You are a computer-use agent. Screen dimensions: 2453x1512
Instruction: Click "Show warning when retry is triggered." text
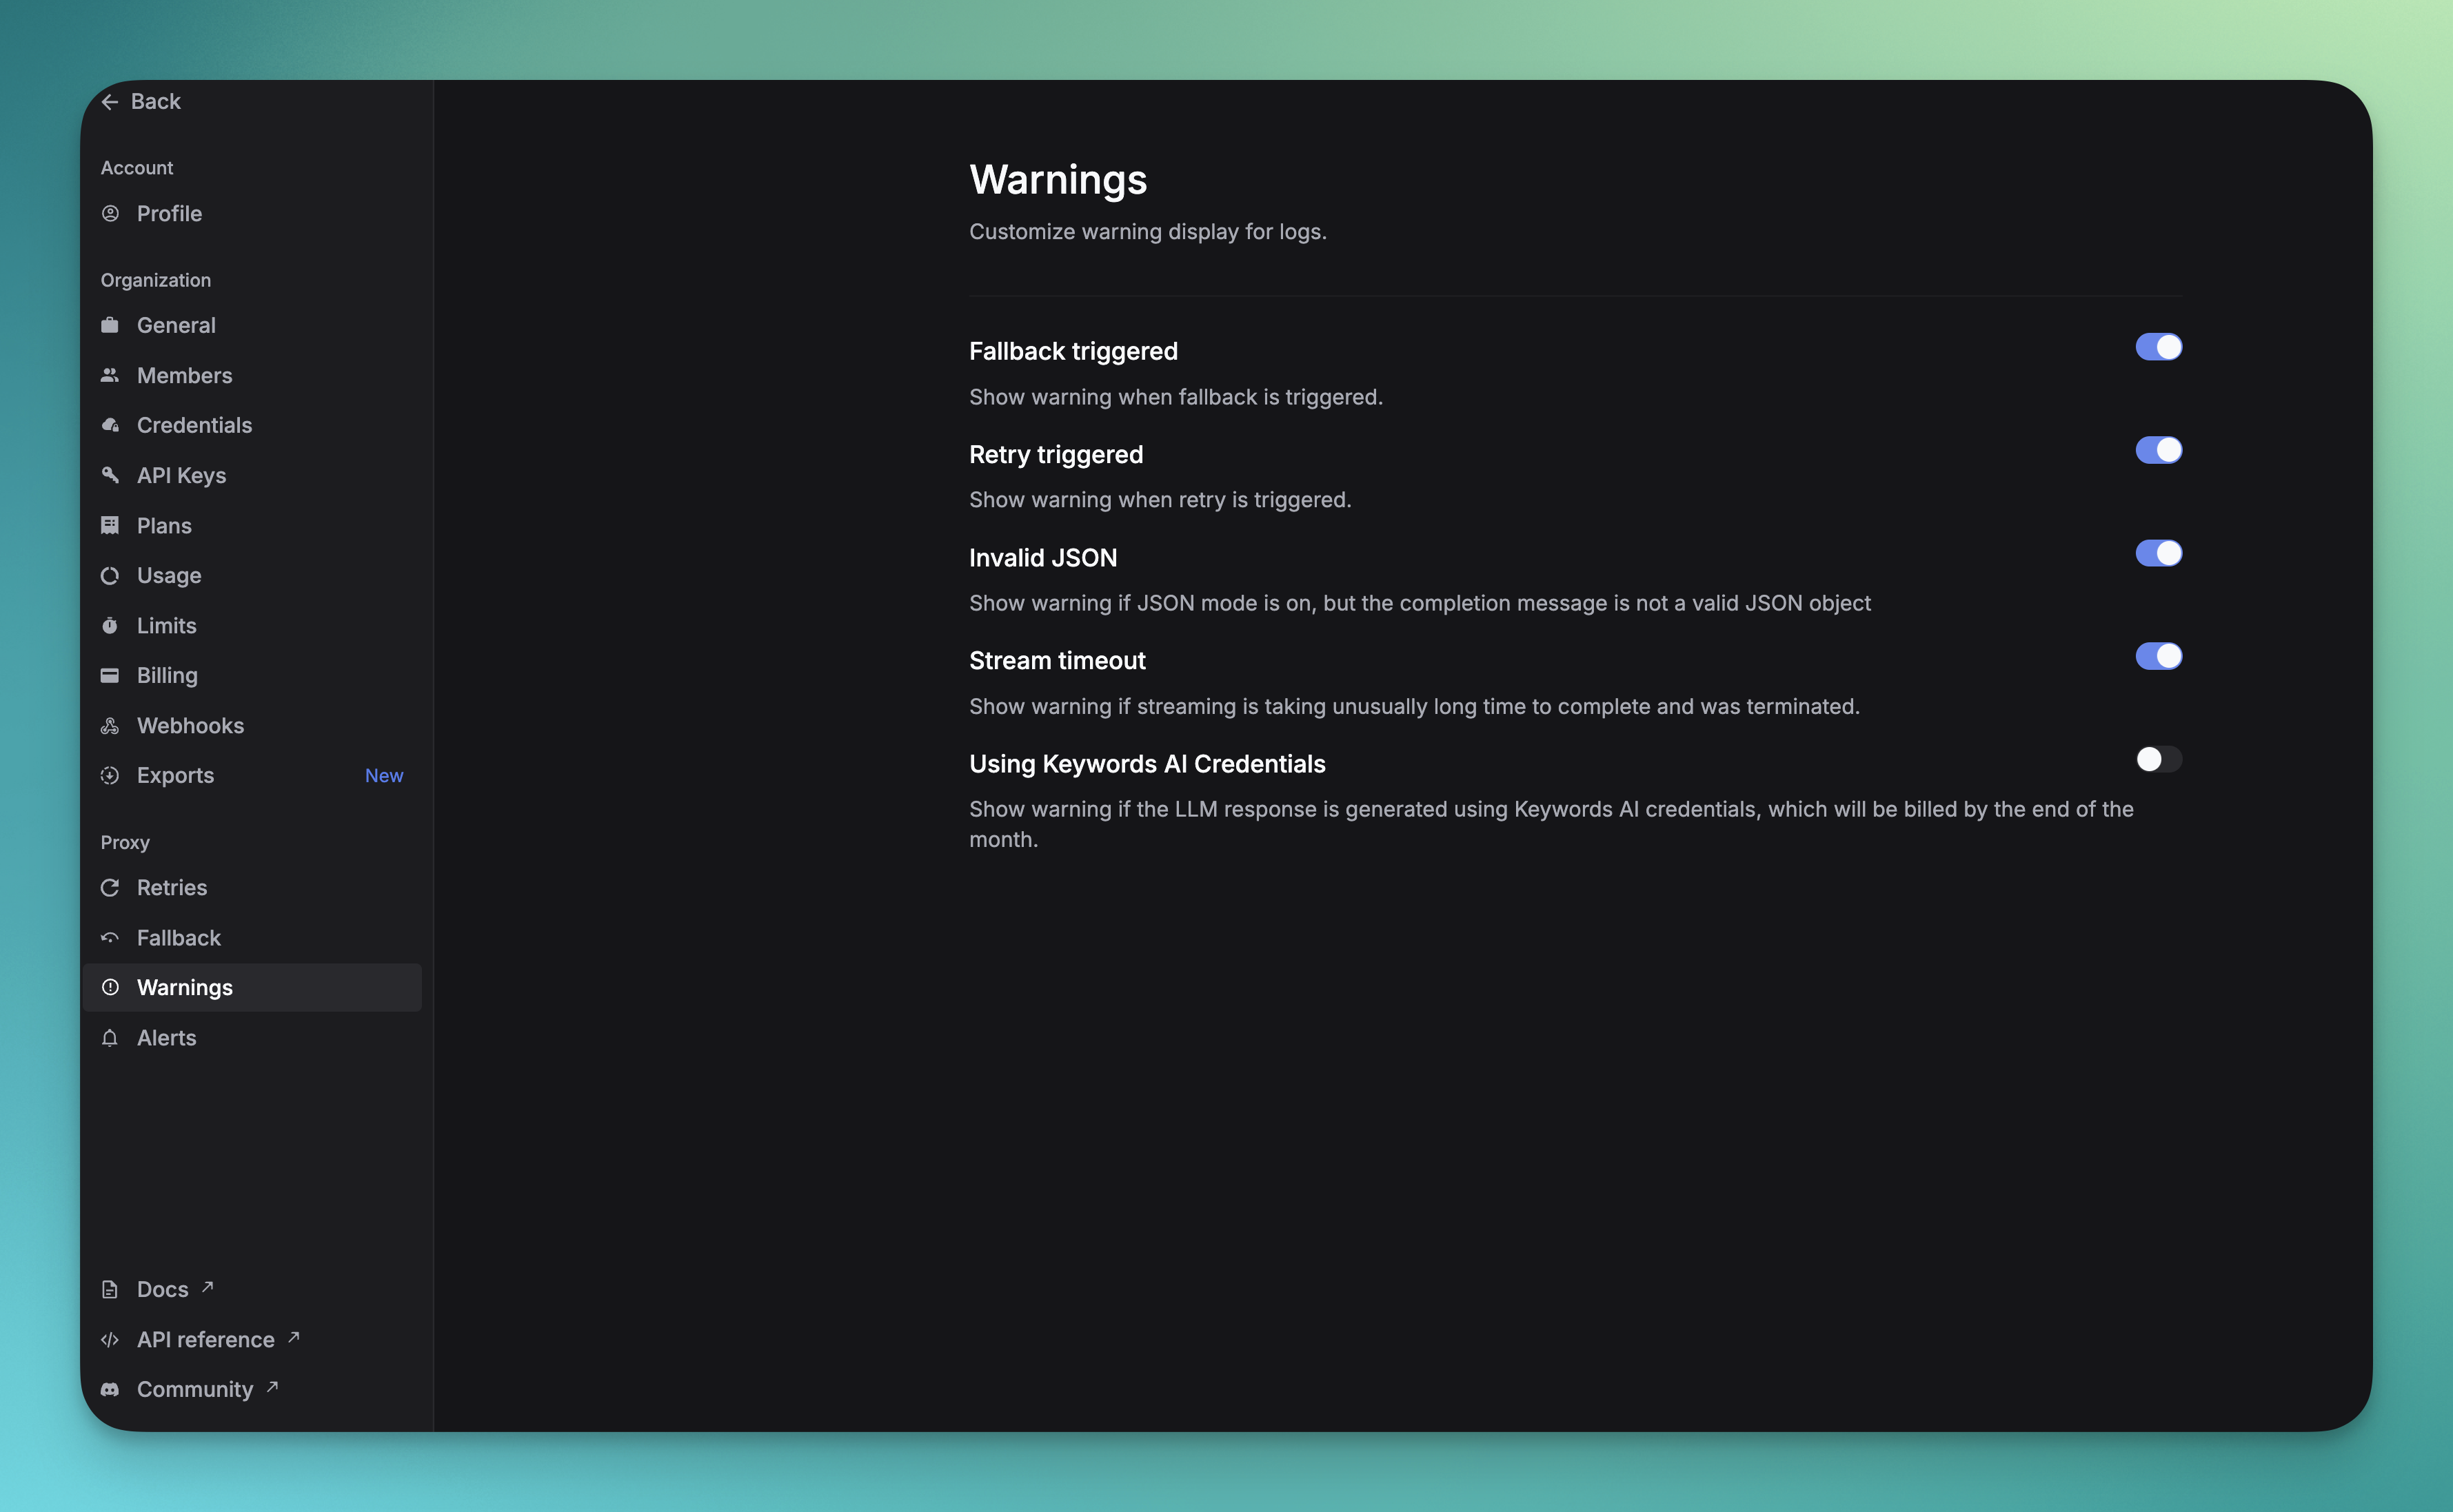[1160, 499]
